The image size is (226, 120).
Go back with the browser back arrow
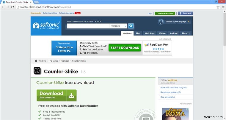[3, 7]
